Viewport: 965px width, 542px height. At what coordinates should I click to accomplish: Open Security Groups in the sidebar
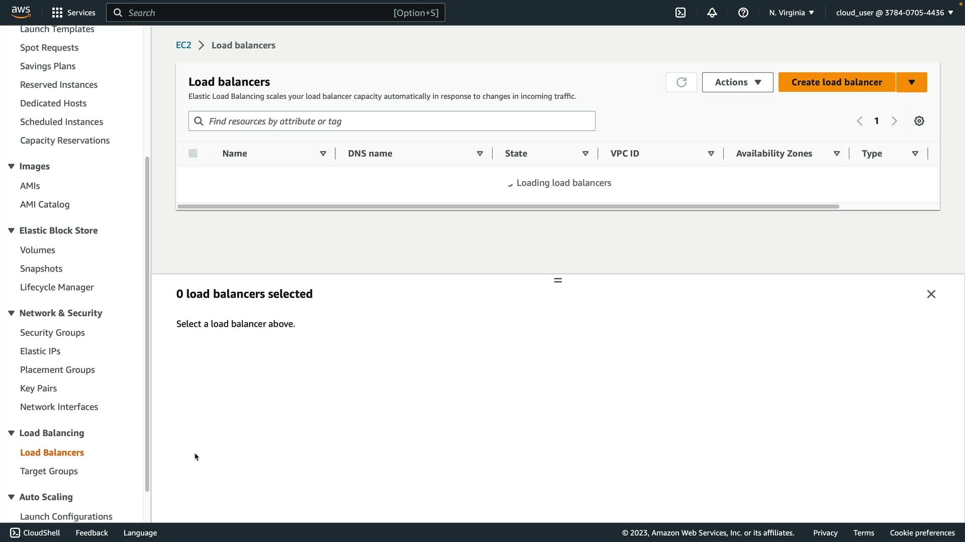52,333
